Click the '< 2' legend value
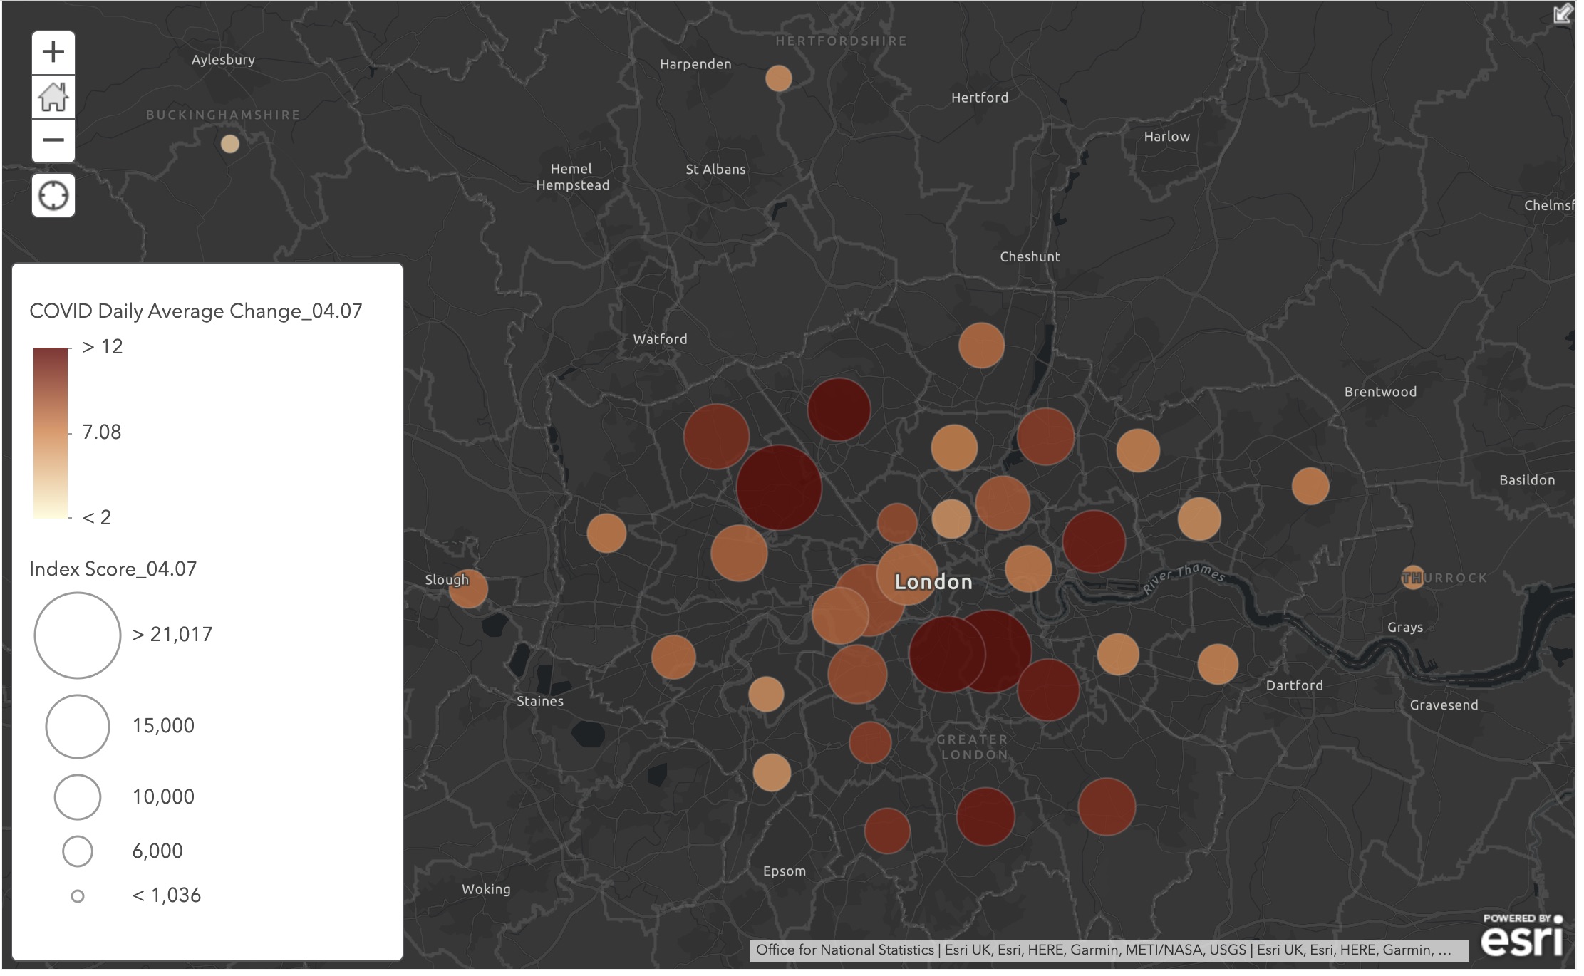 coord(97,518)
